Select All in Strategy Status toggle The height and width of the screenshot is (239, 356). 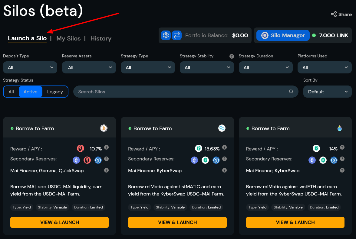pos(11,92)
